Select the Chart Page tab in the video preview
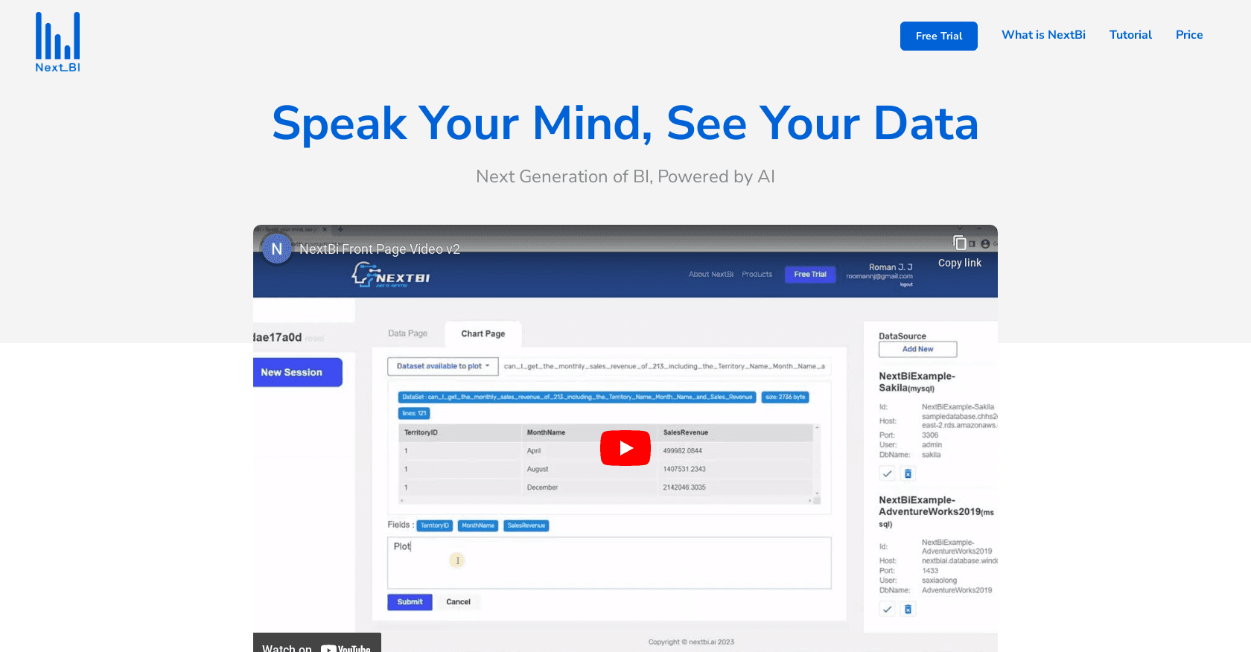 click(x=483, y=333)
